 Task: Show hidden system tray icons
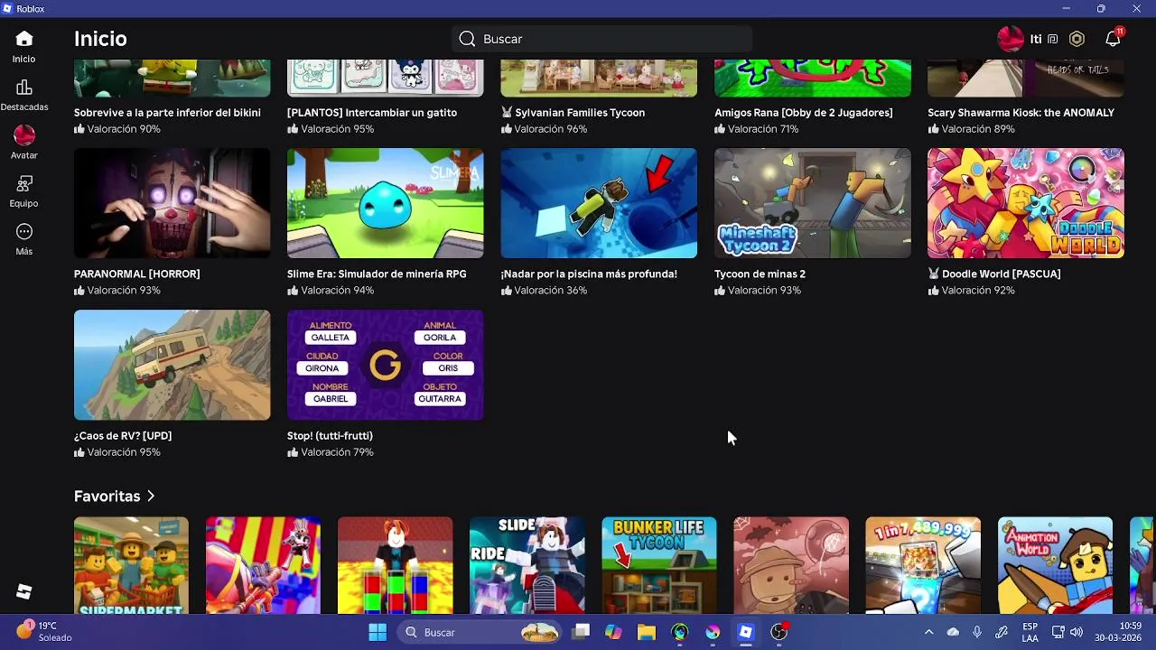pos(928,632)
